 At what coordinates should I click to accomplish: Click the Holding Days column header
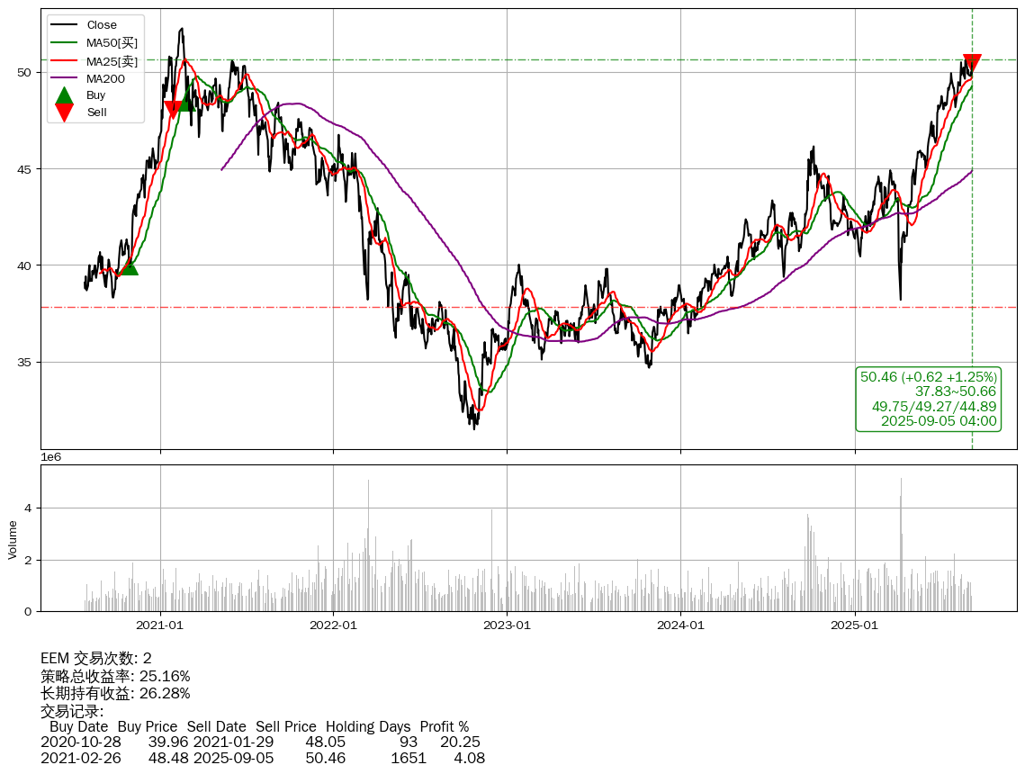368,726
